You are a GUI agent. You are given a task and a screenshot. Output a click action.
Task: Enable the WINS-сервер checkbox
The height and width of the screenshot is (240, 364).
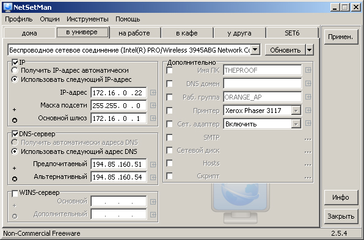[x=15, y=193]
